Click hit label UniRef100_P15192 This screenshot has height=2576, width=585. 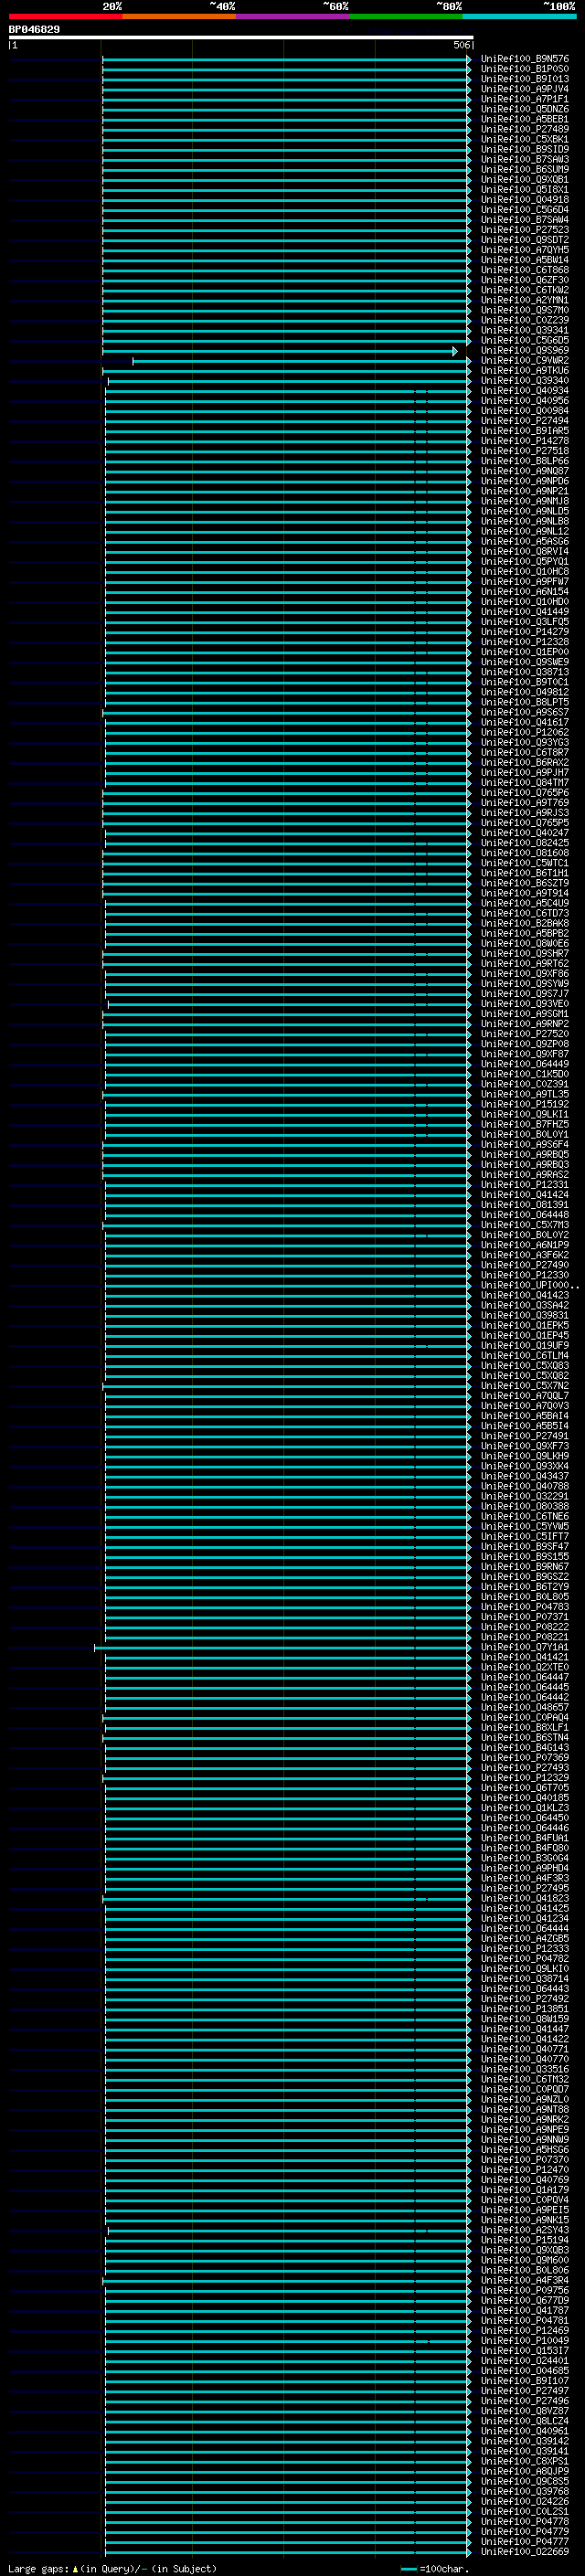[x=525, y=1104]
